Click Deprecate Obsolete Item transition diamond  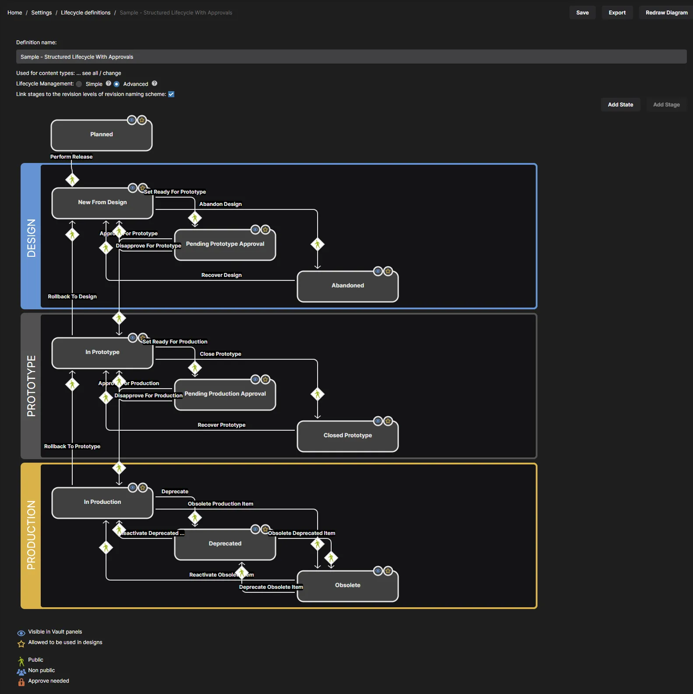242,572
